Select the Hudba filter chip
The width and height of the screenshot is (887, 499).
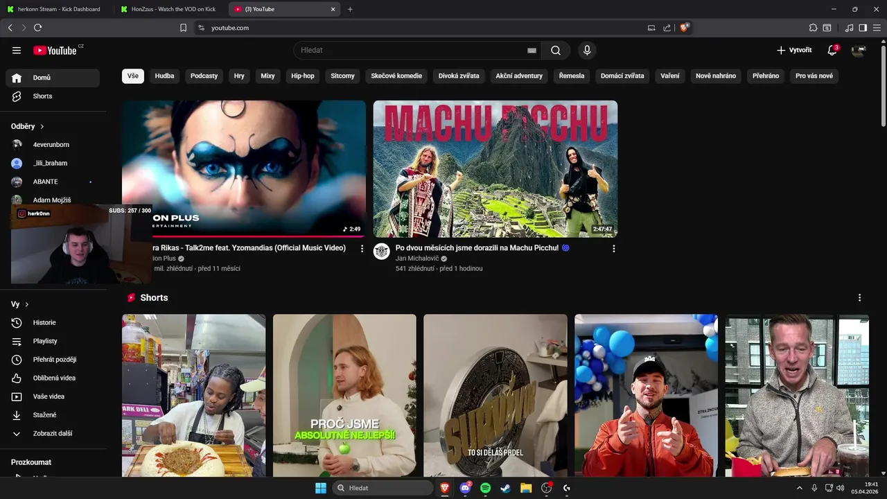(164, 76)
